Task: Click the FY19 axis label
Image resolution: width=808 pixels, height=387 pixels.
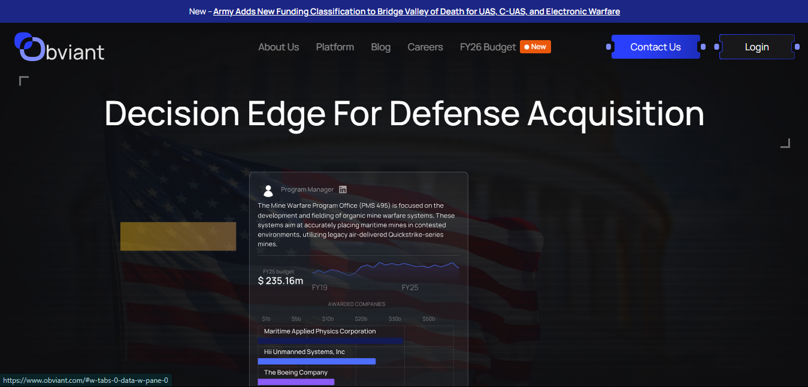Action: [320, 288]
